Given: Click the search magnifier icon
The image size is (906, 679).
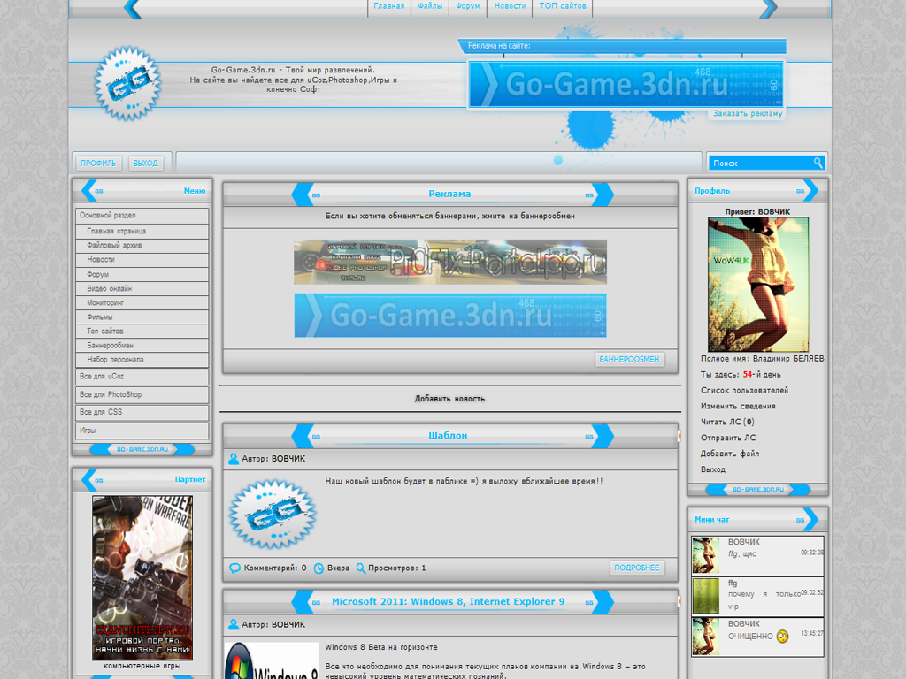Looking at the screenshot, I should click(818, 163).
